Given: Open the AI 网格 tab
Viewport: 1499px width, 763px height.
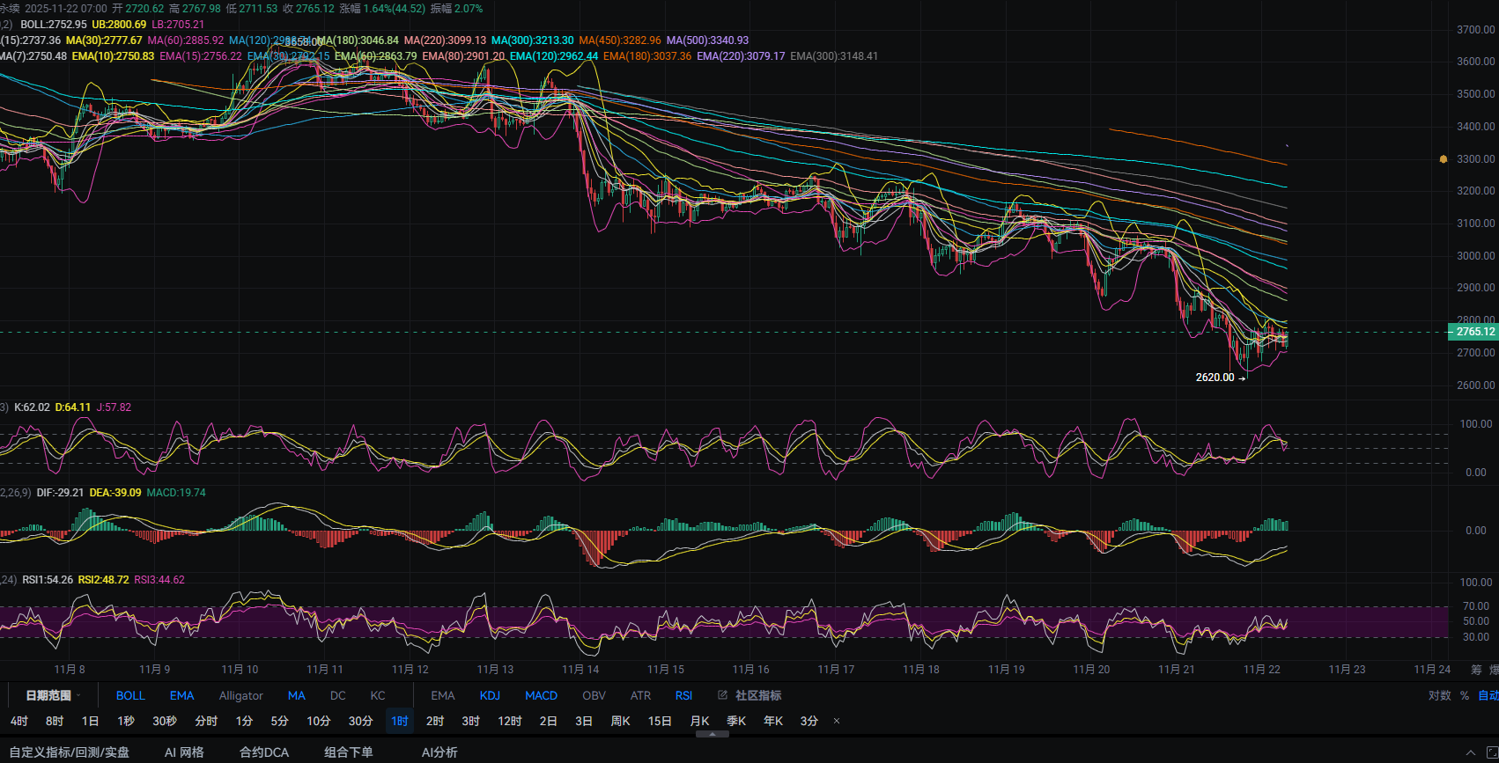Looking at the screenshot, I should [x=184, y=752].
